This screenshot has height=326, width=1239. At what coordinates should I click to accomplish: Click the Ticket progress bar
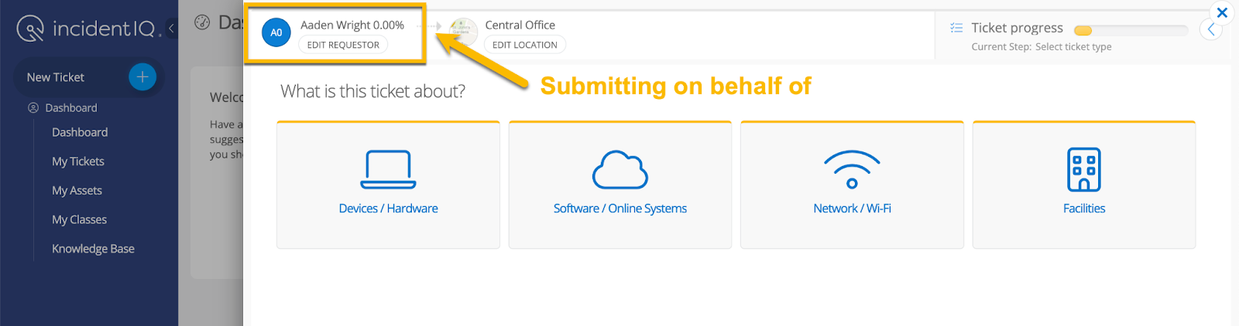point(1131,30)
